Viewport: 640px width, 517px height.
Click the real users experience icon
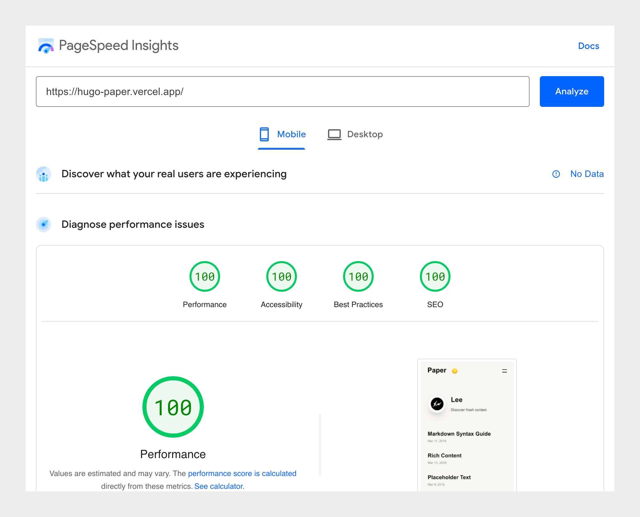[x=44, y=174]
